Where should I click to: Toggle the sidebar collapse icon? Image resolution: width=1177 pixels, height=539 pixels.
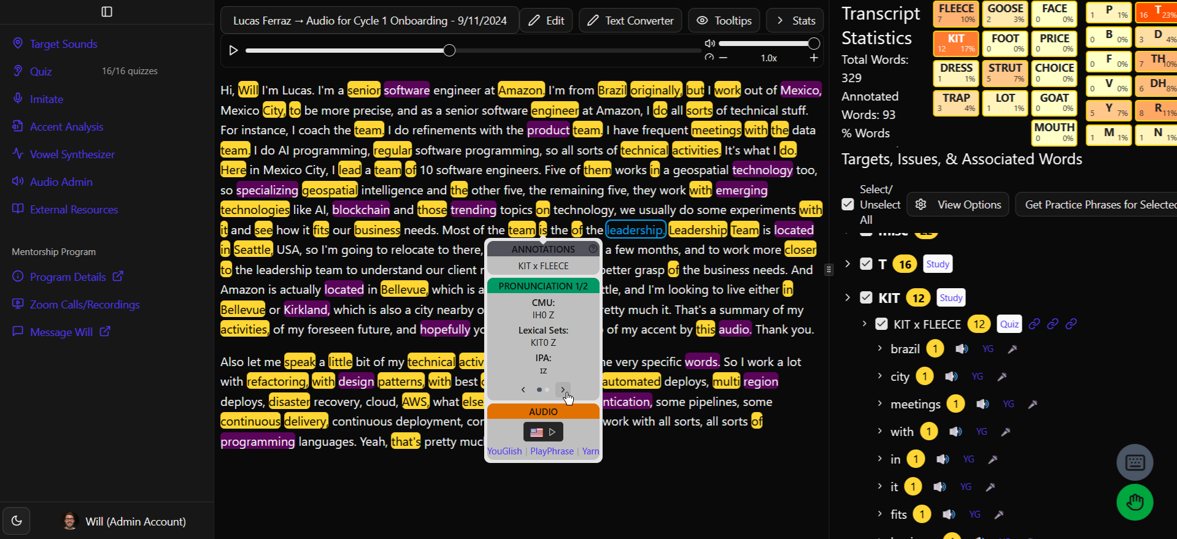click(x=107, y=12)
